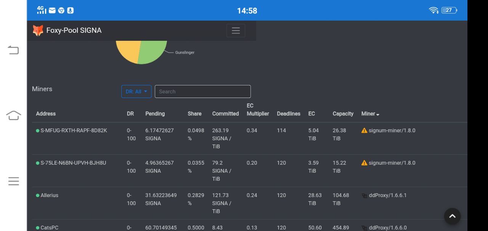Click the green status dot for S-75LE-N6BN
The image size is (488, 231).
38,163
